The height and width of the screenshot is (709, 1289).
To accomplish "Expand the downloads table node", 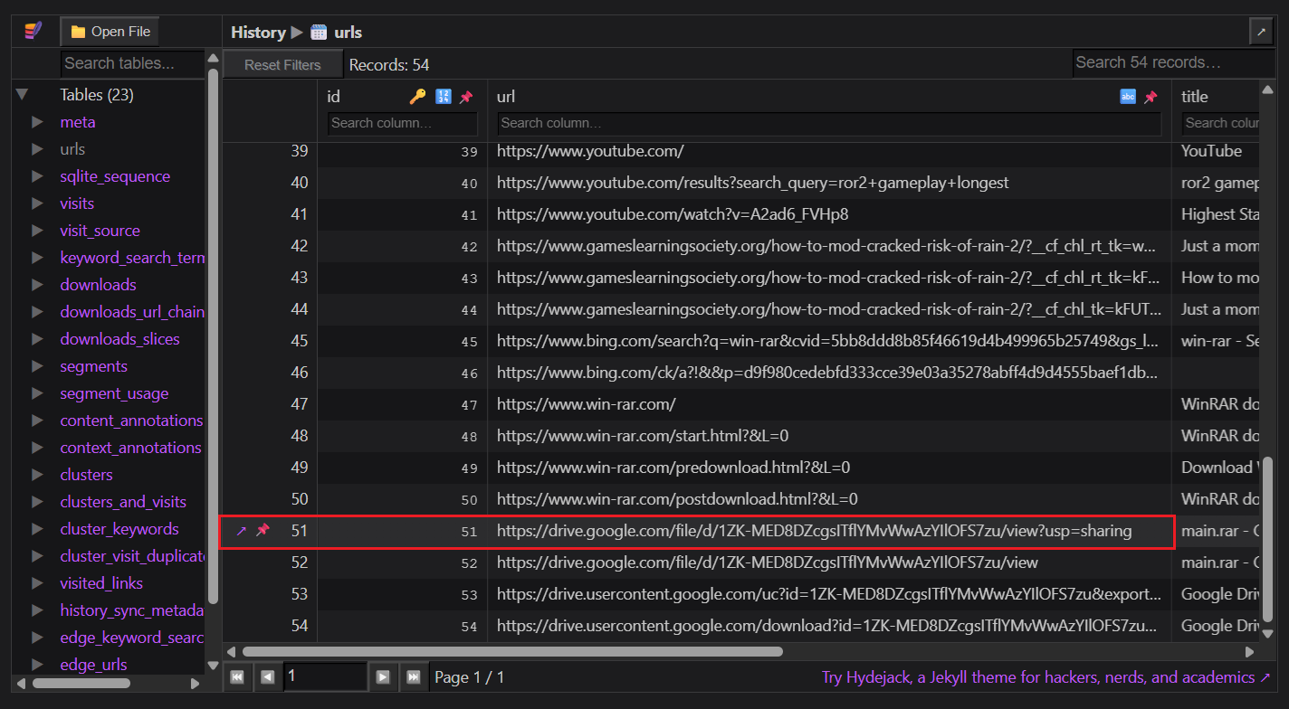I will [37, 285].
